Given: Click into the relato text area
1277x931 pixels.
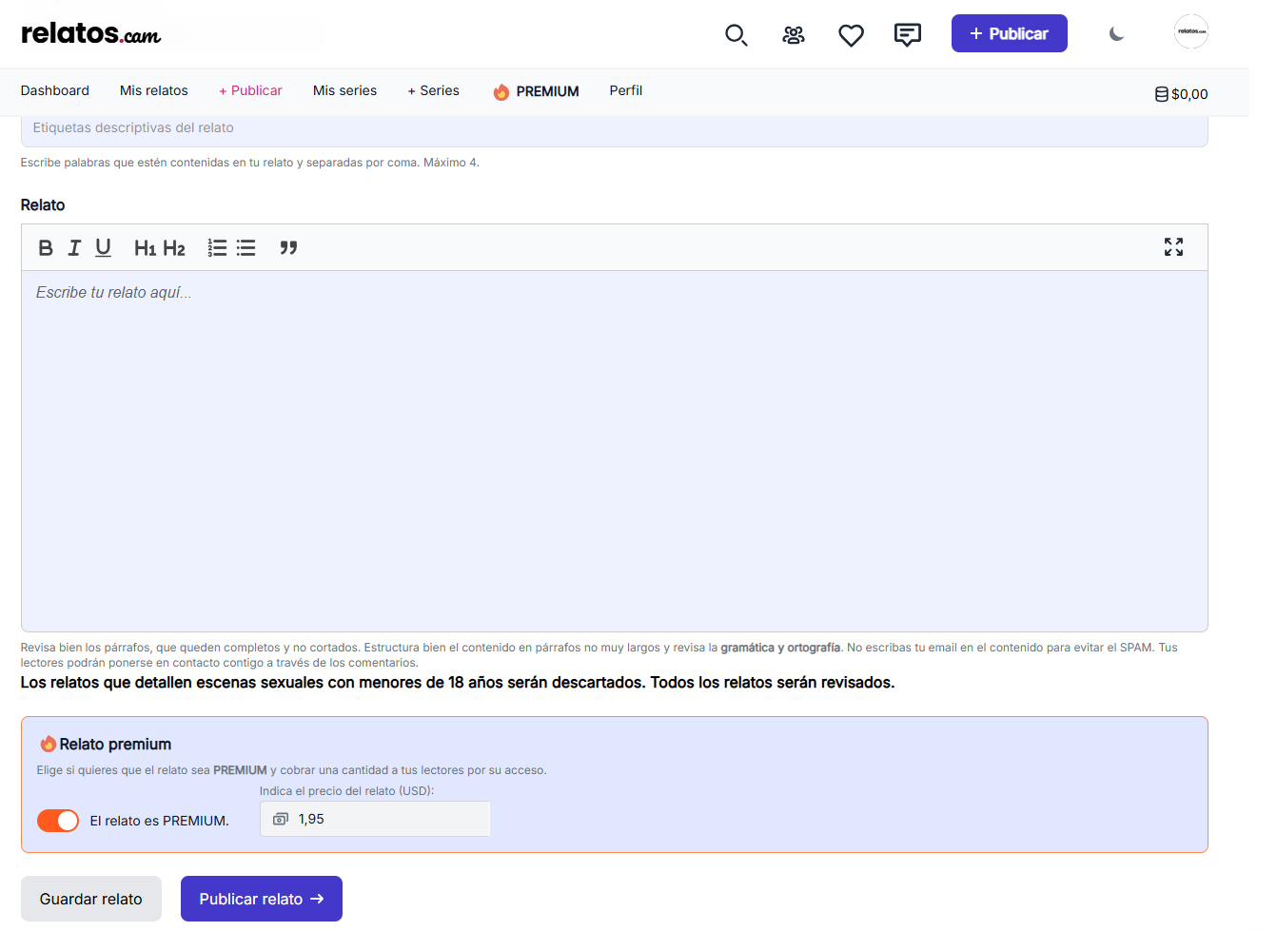Looking at the screenshot, I should 614,451.
